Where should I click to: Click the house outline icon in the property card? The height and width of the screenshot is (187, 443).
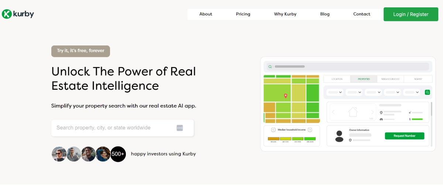353,112
